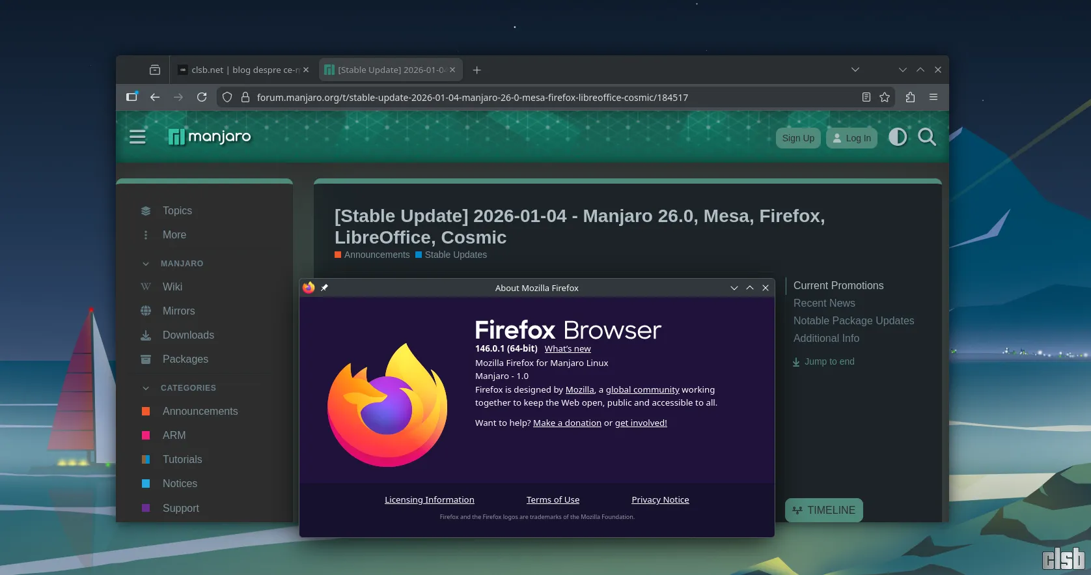Image resolution: width=1091 pixels, height=575 pixels.
Task: Go back to previous page
Action: pyautogui.click(x=155, y=97)
